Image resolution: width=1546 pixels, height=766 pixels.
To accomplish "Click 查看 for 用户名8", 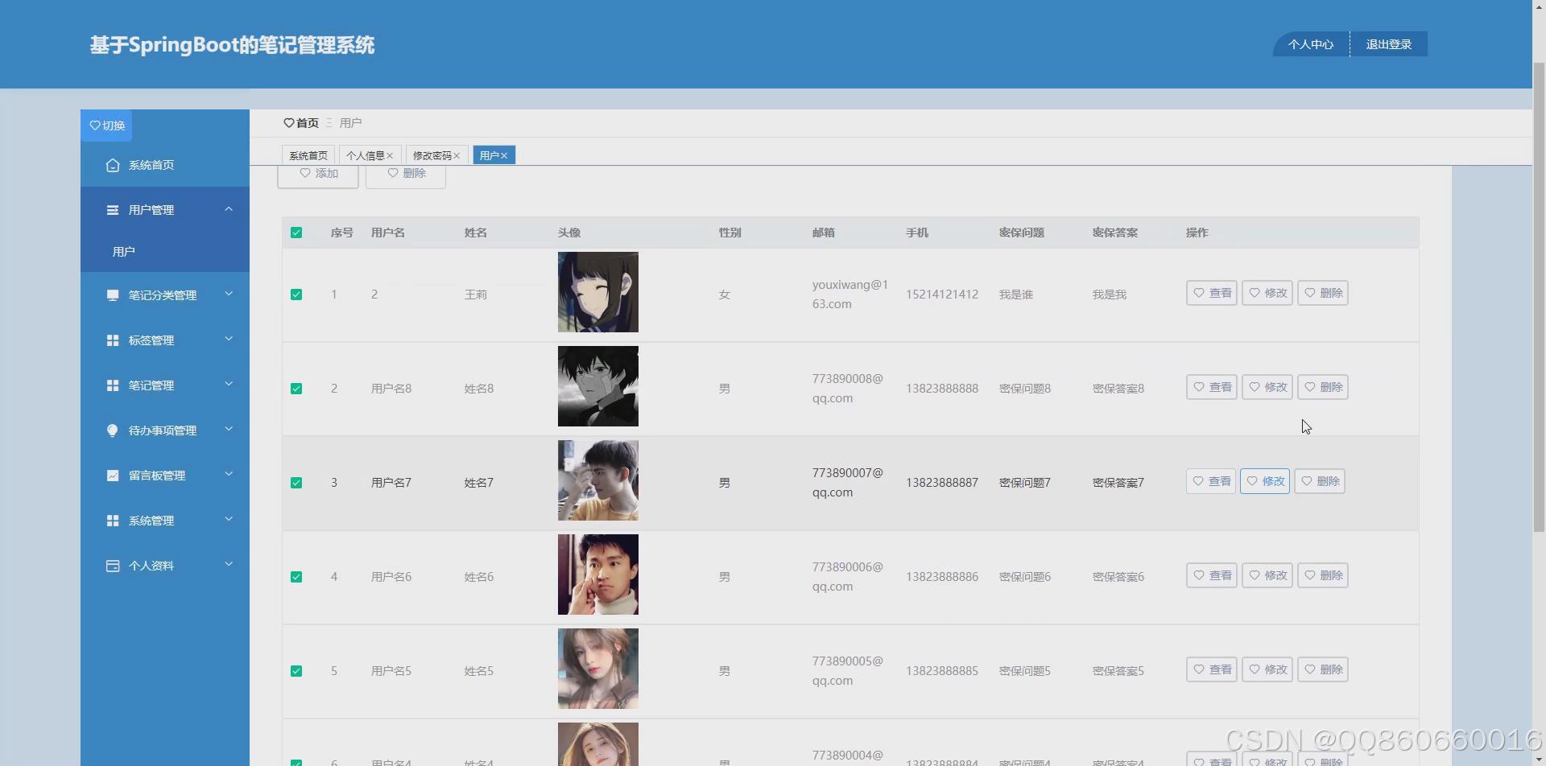I will [1212, 387].
